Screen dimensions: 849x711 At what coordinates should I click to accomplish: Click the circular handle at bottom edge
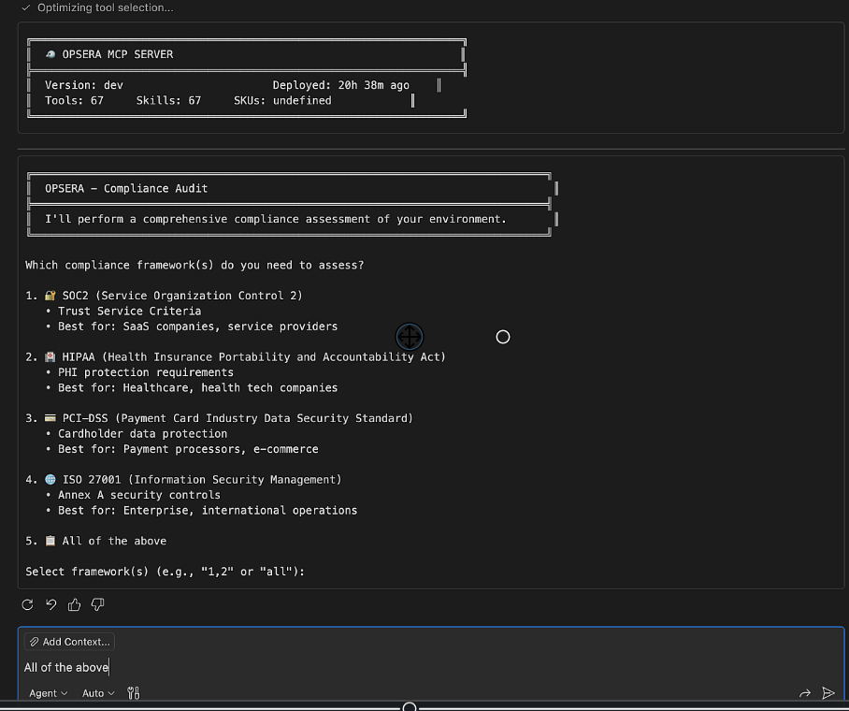point(410,707)
